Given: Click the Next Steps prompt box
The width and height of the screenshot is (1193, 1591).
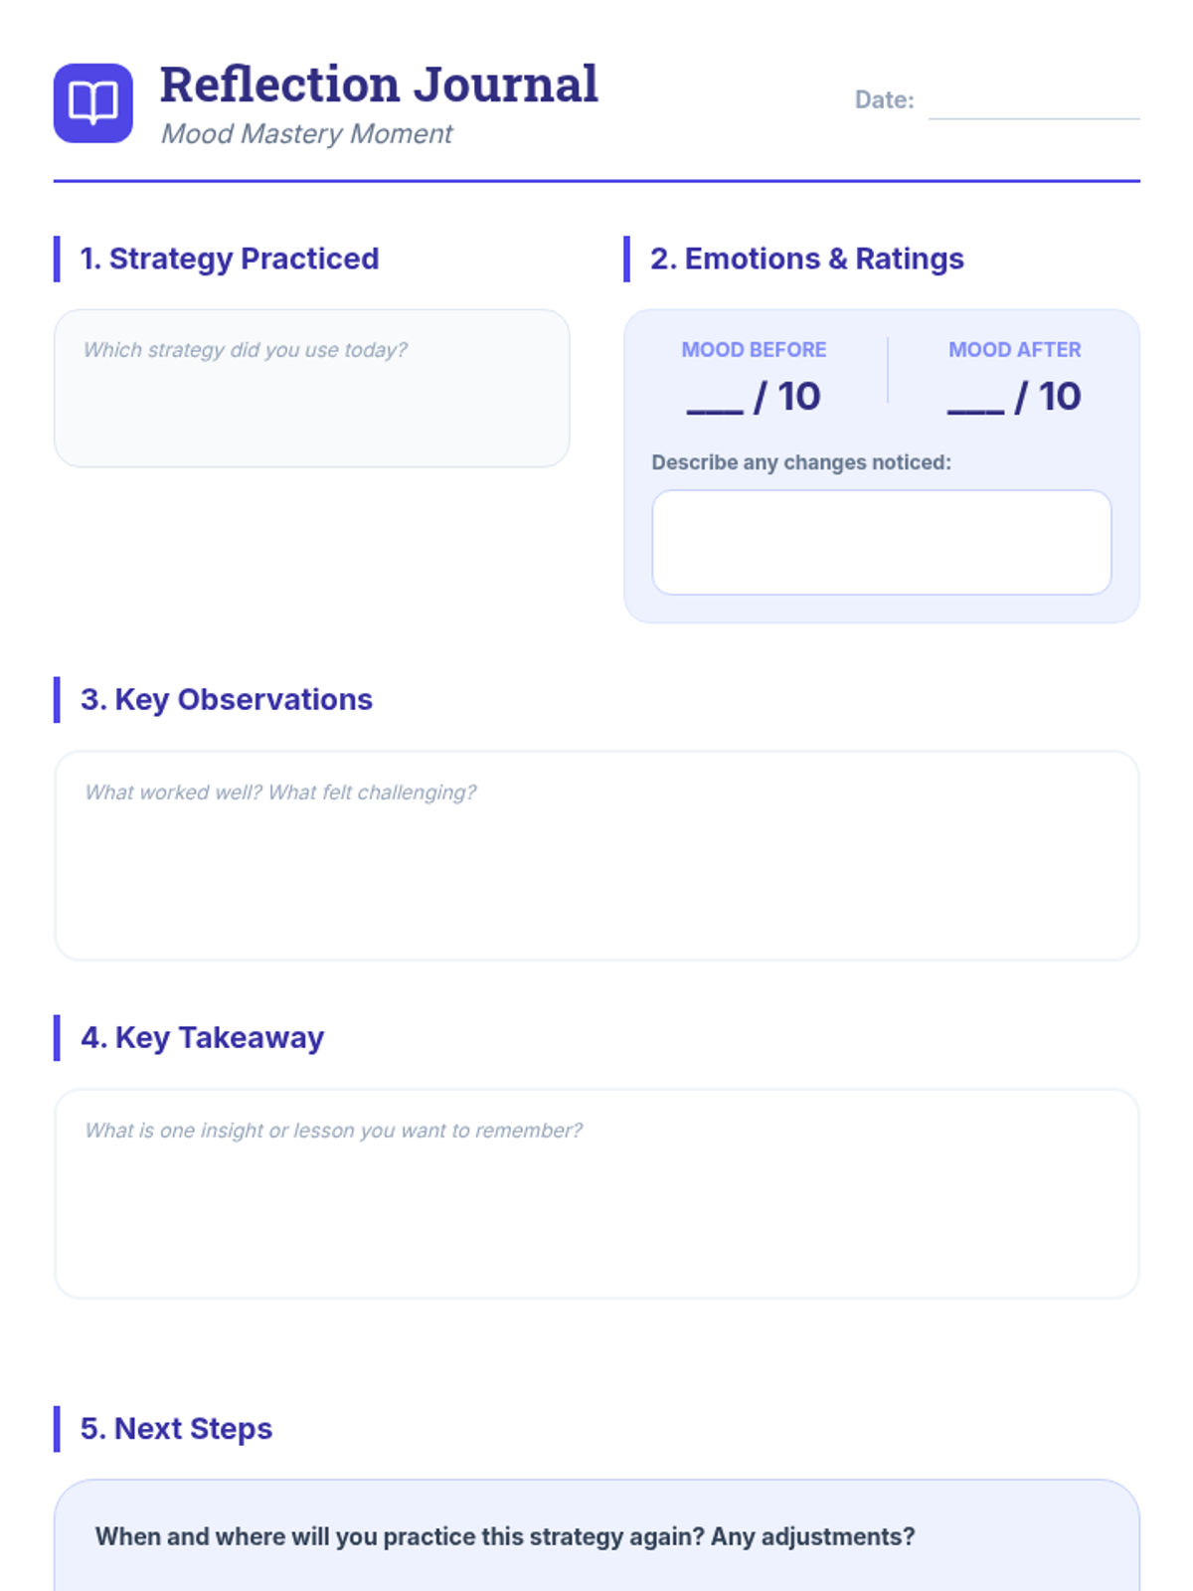Looking at the screenshot, I should pyautogui.click(x=596, y=1536).
